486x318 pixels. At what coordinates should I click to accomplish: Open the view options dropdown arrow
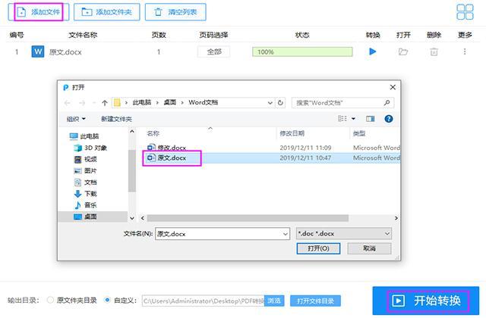[353, 119]
